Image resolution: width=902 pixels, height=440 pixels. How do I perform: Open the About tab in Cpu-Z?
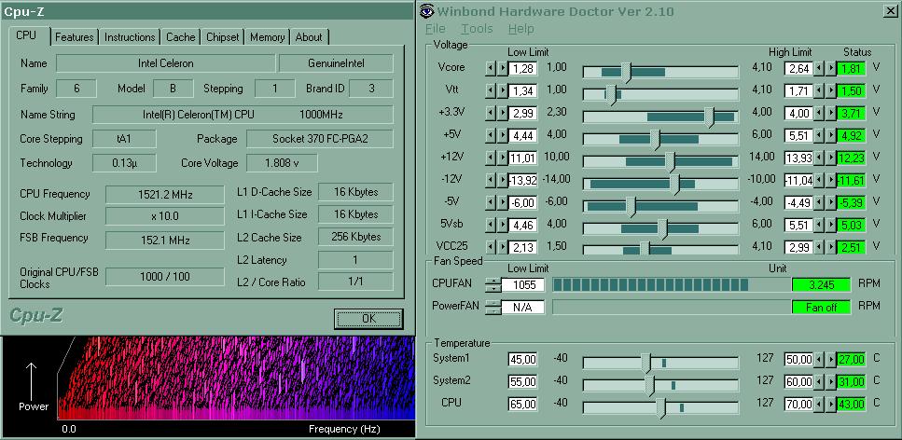tap(309, 36)
